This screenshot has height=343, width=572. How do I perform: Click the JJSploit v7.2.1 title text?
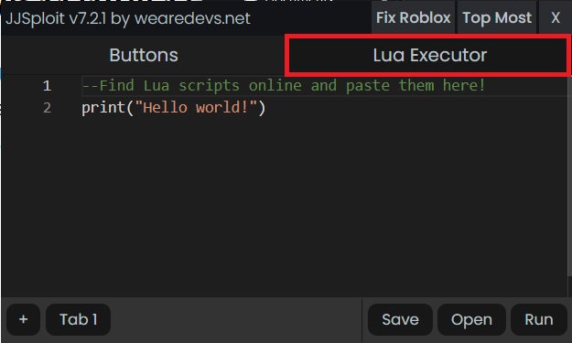coord(56,18)
